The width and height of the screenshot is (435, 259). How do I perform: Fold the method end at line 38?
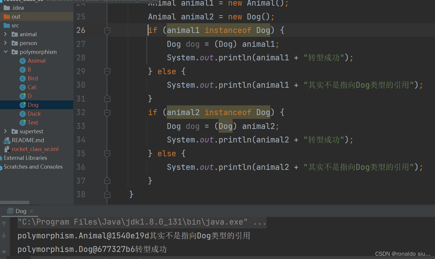[x=107, y=194]
